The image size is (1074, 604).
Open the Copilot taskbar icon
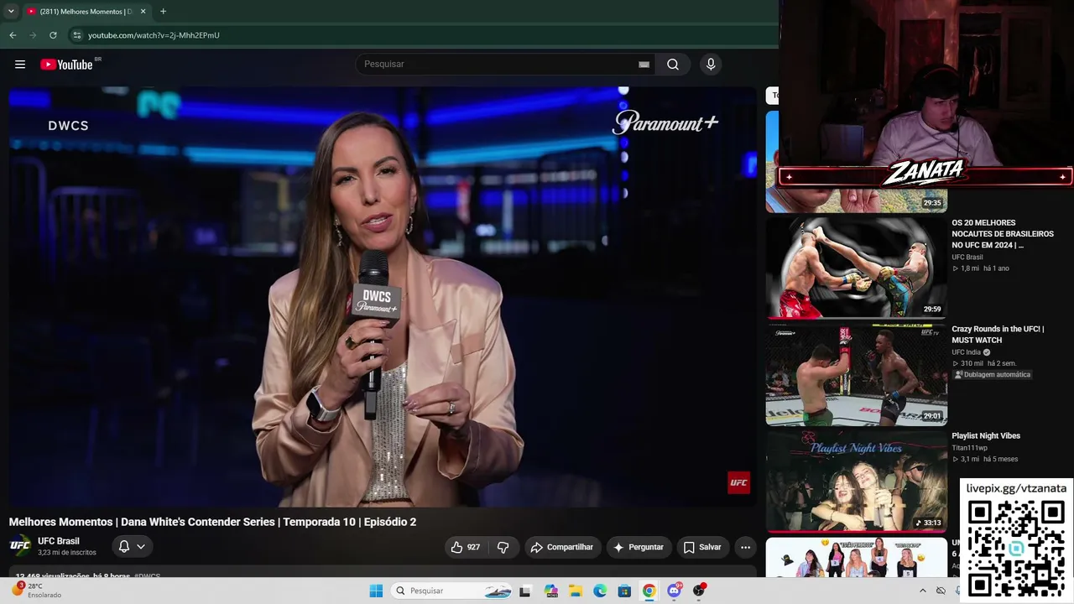(550, 591)
